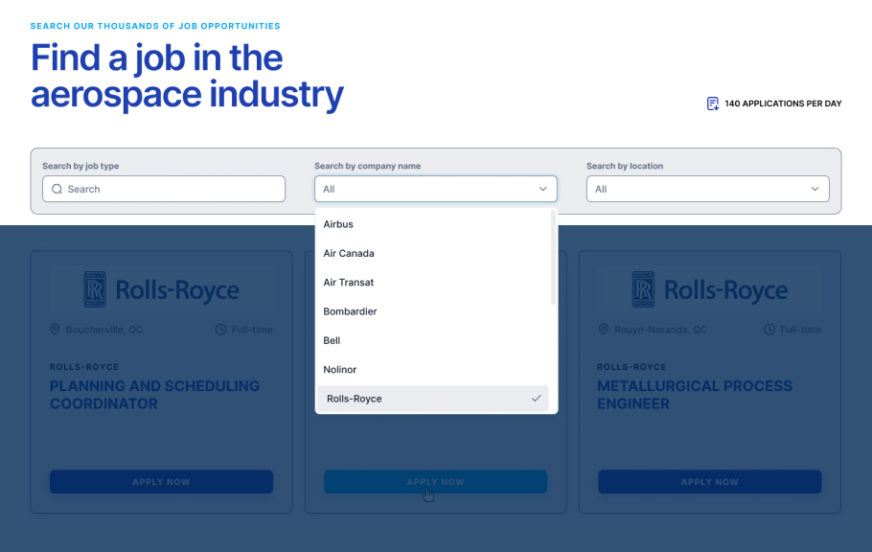Click the clock icon on the first card
Image resolution: width=872 pixels, height=552 pixels.
[x=221, y=330]
